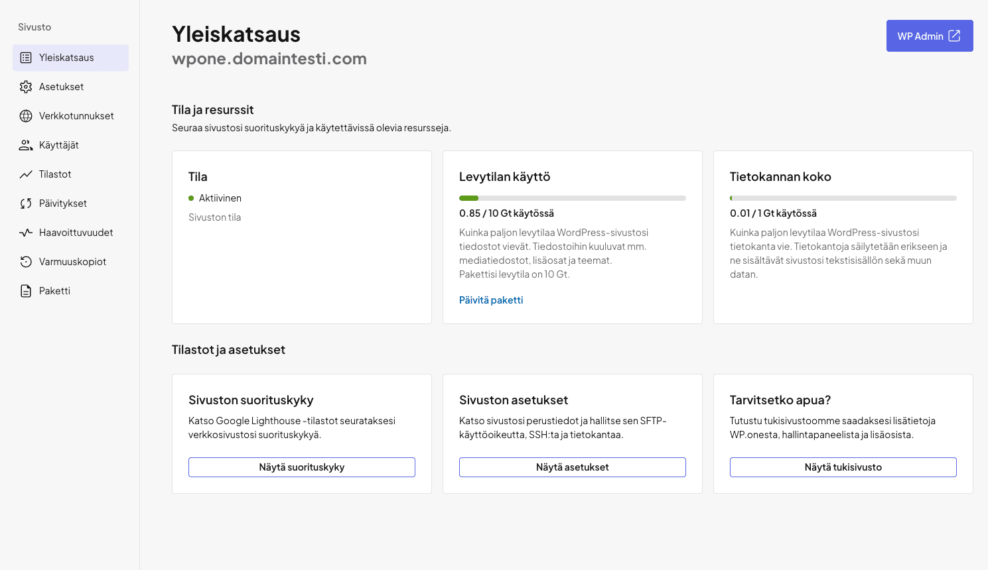
Task: Click the Paketti document icon
Action: 26,291
